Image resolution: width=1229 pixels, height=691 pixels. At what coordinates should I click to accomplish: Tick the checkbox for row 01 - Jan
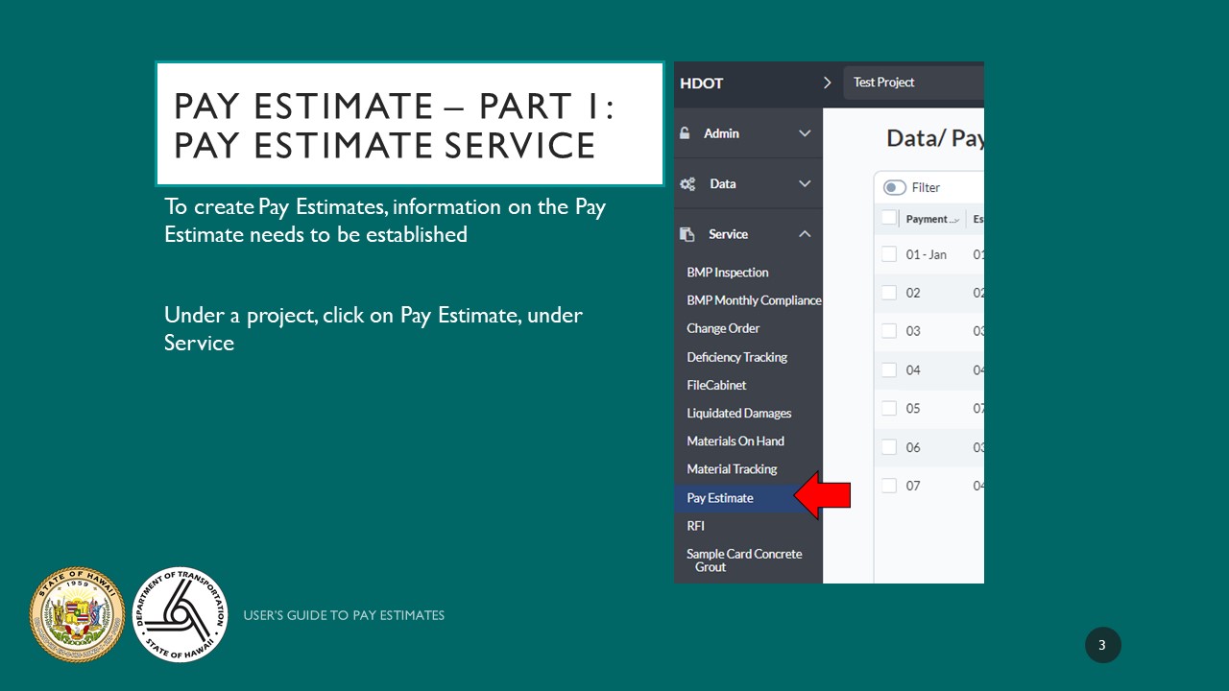pos(888,254)
